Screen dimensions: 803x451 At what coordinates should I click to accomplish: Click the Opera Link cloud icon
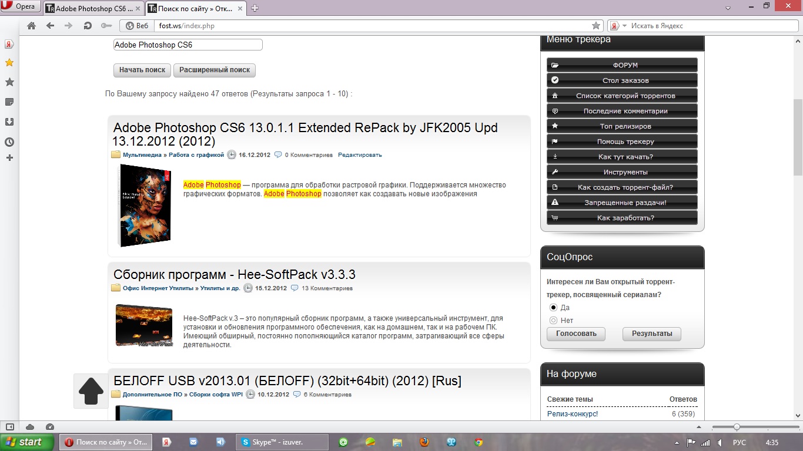tap(30, 427)
